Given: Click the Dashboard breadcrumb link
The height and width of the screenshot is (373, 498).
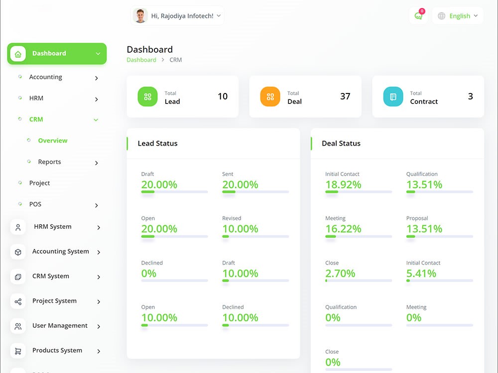Looking at the screenshot, I should (141, 60).
